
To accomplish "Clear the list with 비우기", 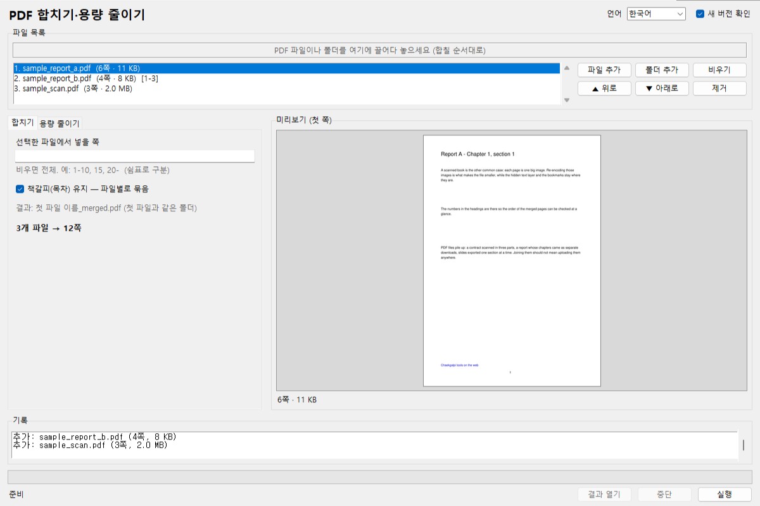I will [719, 70].
